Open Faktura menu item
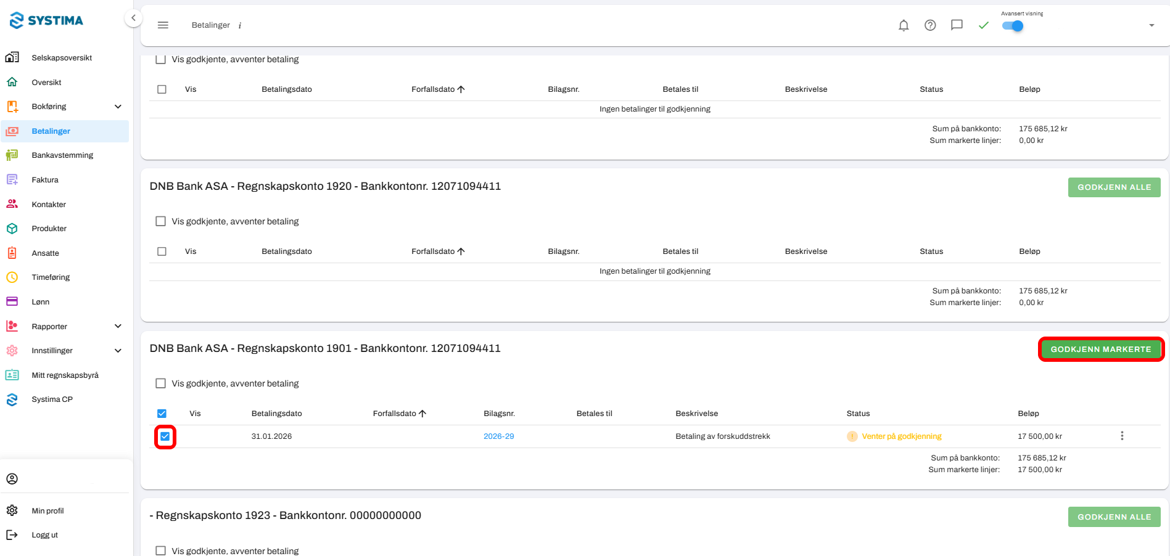Screen dimensions: 1170x556 point(45,179)
